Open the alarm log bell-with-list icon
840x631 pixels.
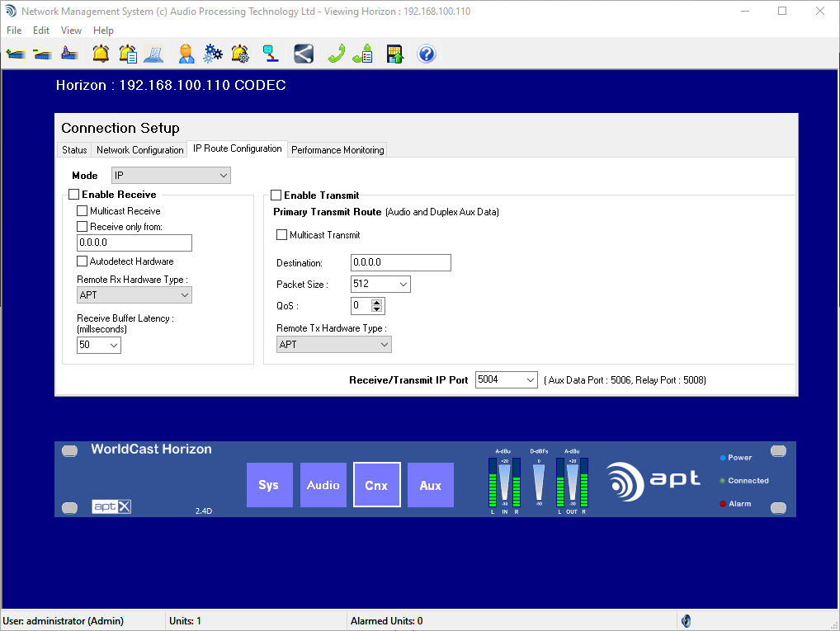point(128,54)
